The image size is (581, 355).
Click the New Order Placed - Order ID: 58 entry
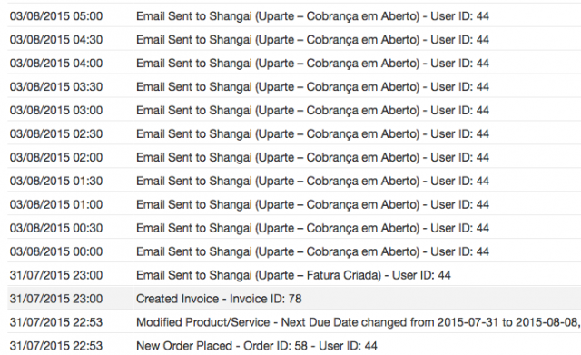coord(256,346)
